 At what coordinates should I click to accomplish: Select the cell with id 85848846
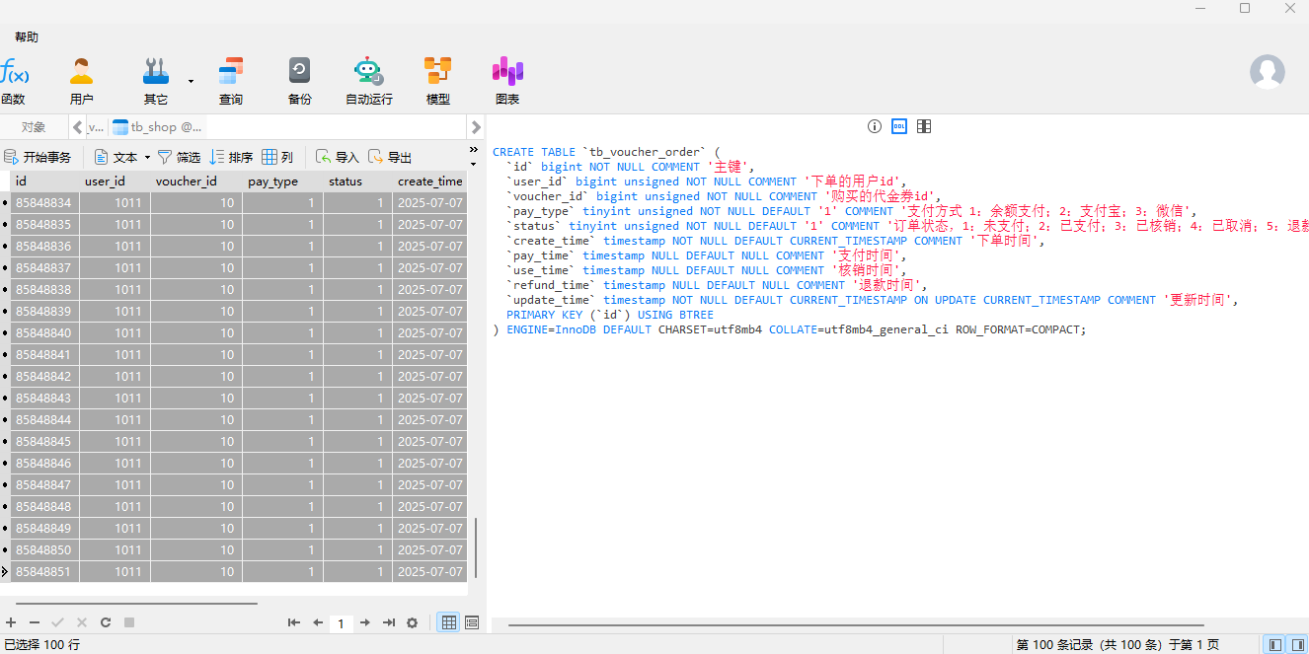coord(45,464)
